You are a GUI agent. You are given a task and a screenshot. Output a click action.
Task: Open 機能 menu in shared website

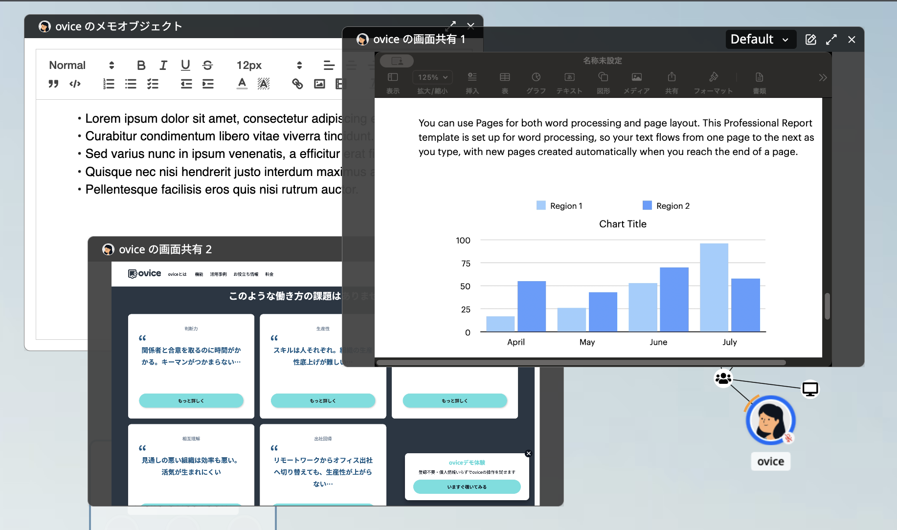199,274
